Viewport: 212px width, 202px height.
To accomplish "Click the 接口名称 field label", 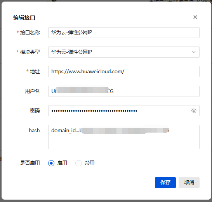I will [x=30, y=33].
